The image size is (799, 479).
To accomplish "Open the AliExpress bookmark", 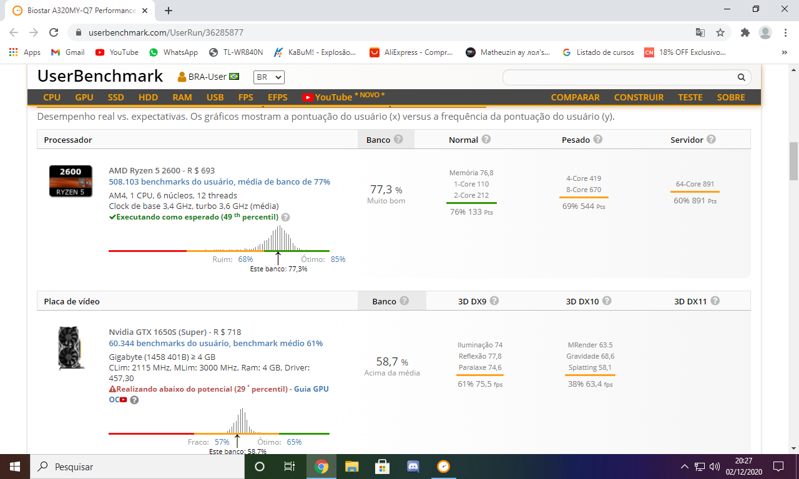I will (x=411, y=52).
